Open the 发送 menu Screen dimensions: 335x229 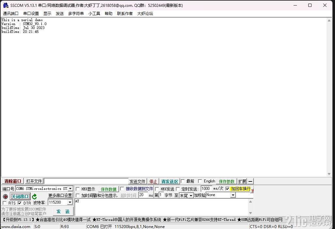pyautogui.click(x=60, y=13)
